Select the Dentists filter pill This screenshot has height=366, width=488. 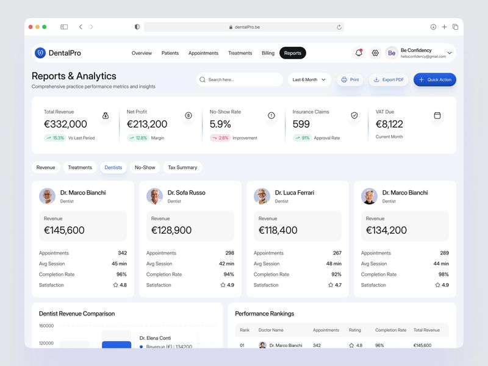[113, 167]
